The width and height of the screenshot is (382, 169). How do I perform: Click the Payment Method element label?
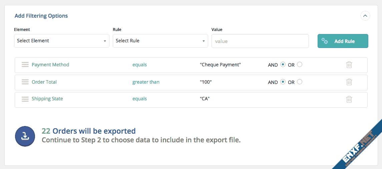[50, 65]
